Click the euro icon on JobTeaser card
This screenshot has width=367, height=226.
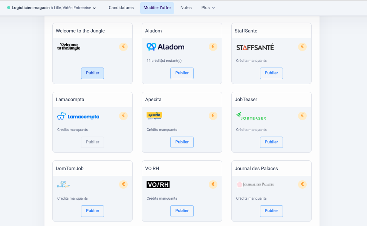pos(302,116)
